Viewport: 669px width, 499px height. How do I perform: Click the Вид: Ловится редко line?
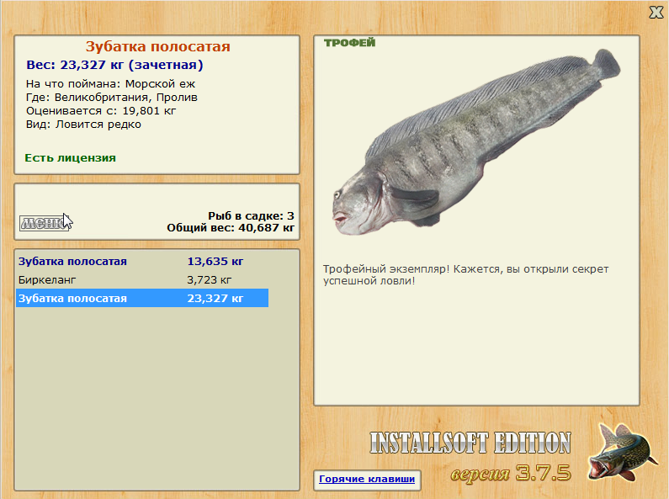(83, 125)
